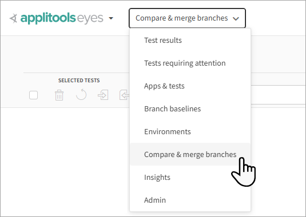The height and width of the screenshot is (217, 306).
Task: Select Test results from the menu
Action: tap(190, 41)
